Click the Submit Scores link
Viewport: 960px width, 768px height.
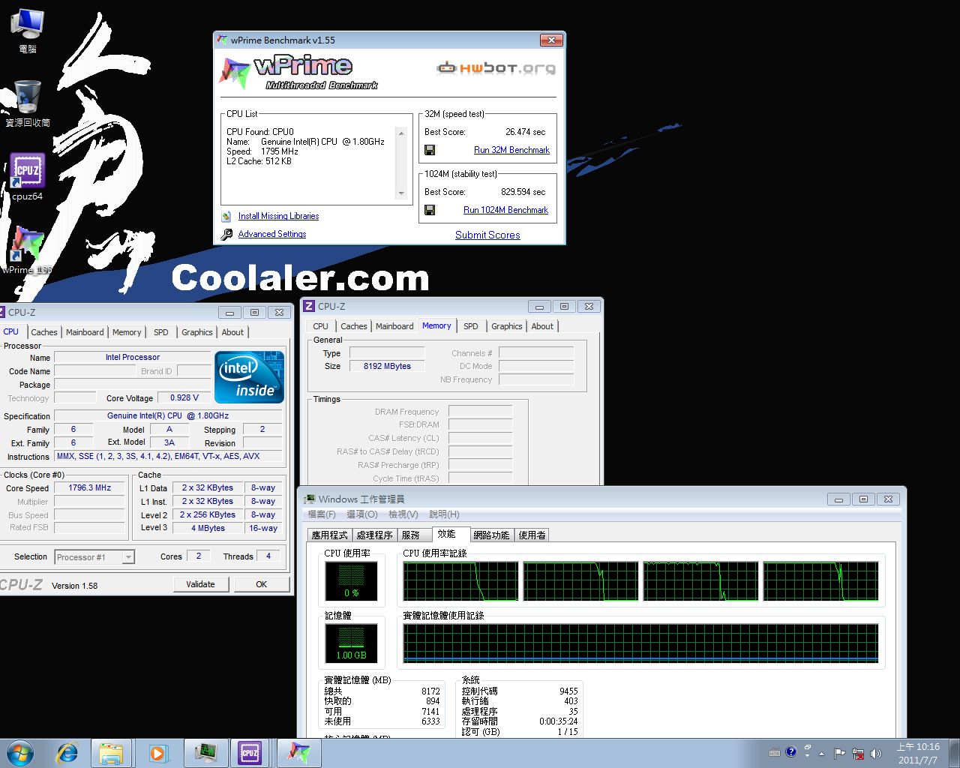[x=487, y=235]
